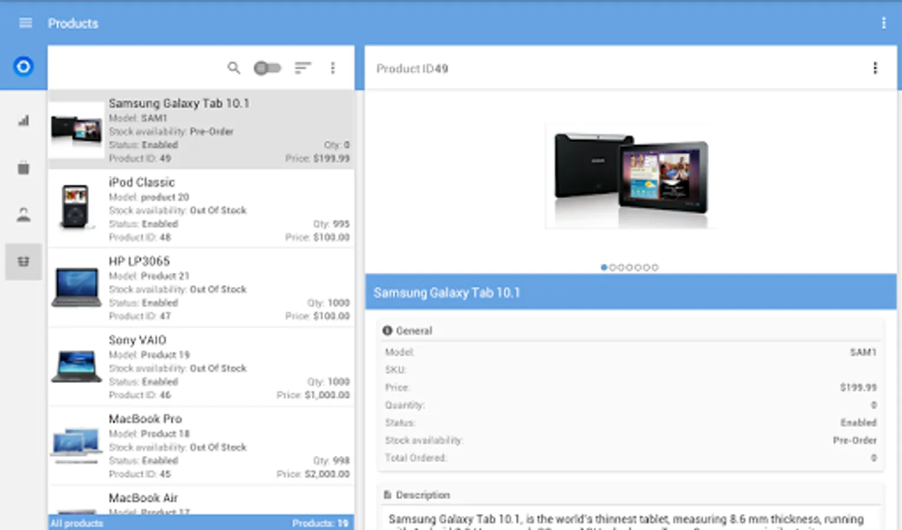This screenshot has width=902, height=530.
Task: Select the HP LP3065 thumbnail
Action: pos(76,287)
